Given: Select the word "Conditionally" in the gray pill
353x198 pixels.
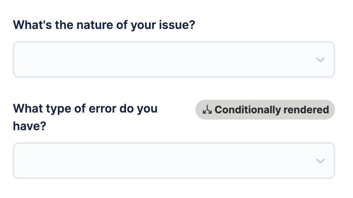Looking at the screenshot, I should tap(248, 110).
